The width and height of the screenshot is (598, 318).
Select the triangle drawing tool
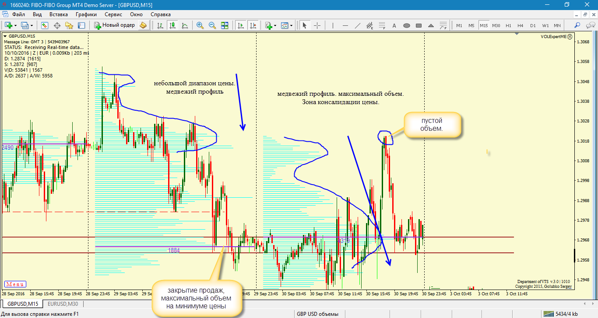point(431,25)
